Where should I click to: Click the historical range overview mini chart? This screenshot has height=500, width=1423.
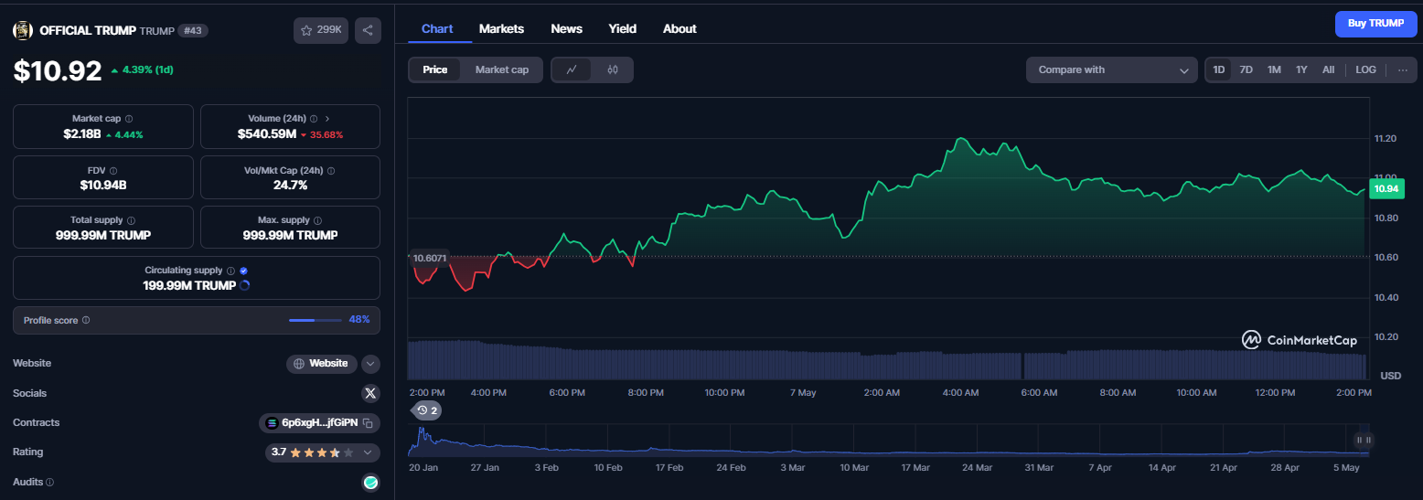[x=888, y=440]
